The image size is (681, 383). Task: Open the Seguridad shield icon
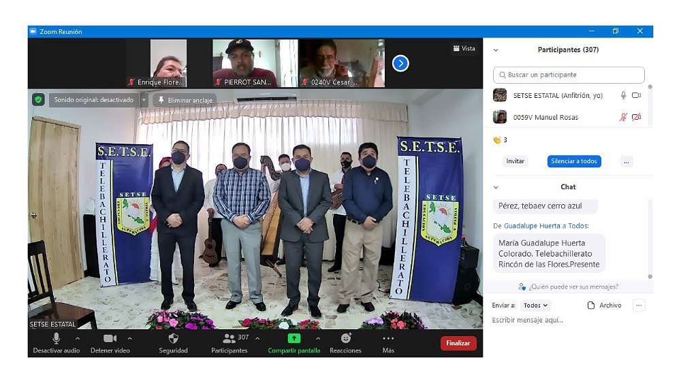pos(173,339)
